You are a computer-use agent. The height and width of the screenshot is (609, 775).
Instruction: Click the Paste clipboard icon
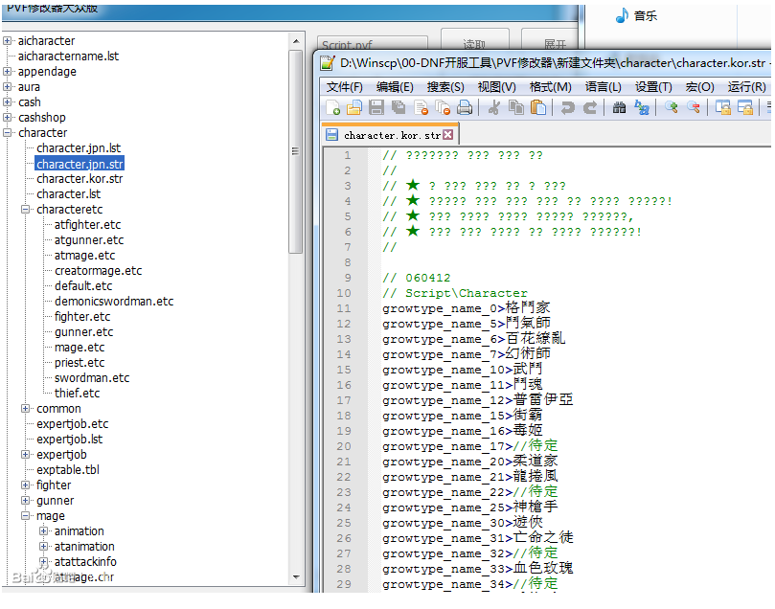tap(538, 107)
